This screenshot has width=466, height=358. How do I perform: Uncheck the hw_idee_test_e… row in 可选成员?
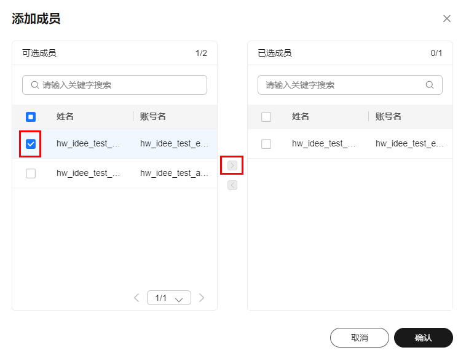point(31,144)
